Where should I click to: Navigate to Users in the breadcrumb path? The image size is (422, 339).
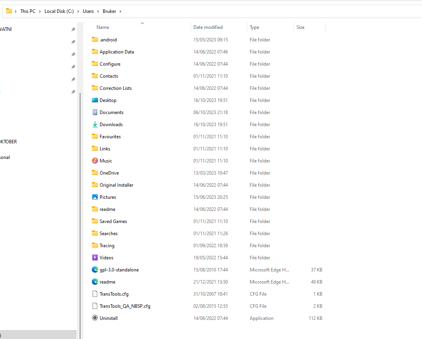pos(88,11)
